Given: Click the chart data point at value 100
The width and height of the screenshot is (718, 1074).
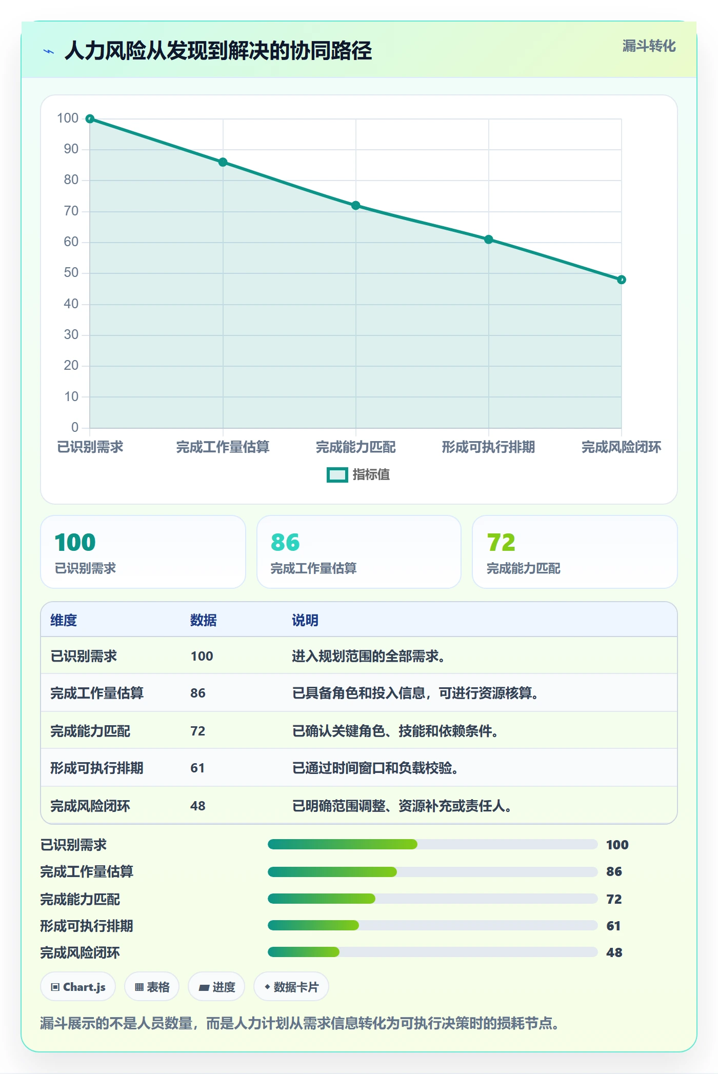Looking at the screenshot, I should point(90,119).
